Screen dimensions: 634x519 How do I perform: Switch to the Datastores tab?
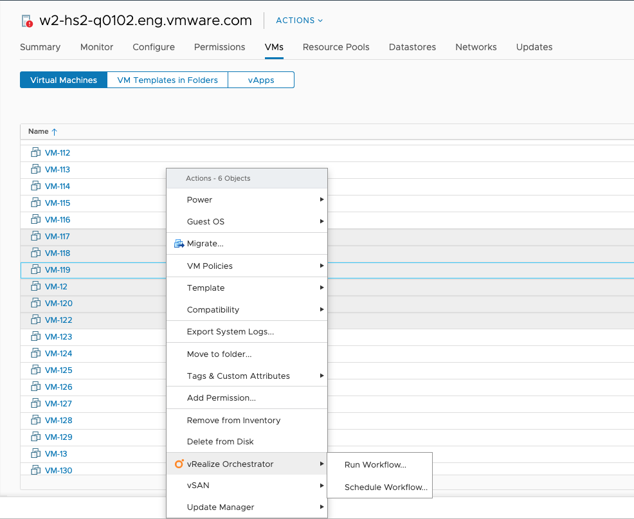tap(412, 47)
